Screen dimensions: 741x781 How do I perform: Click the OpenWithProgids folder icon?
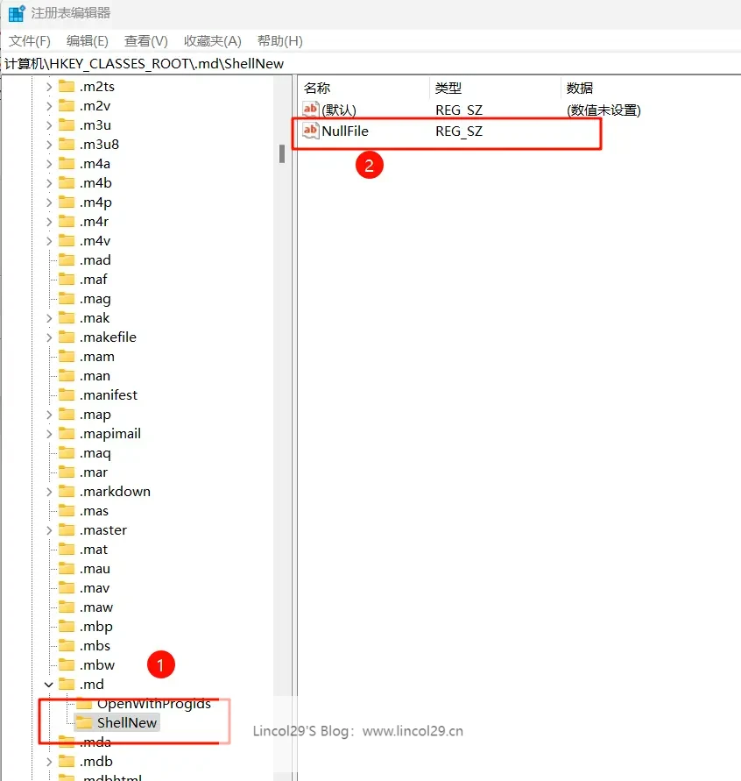[84, 704]
